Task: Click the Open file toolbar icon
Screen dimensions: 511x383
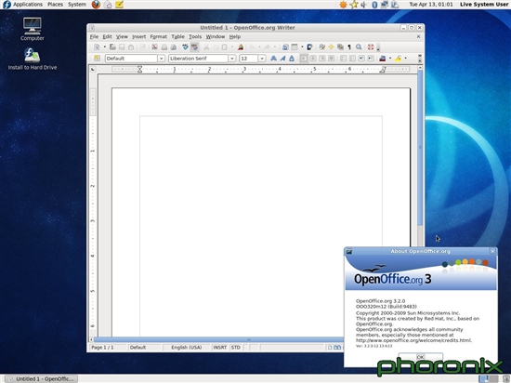Action: coord(112,47)
